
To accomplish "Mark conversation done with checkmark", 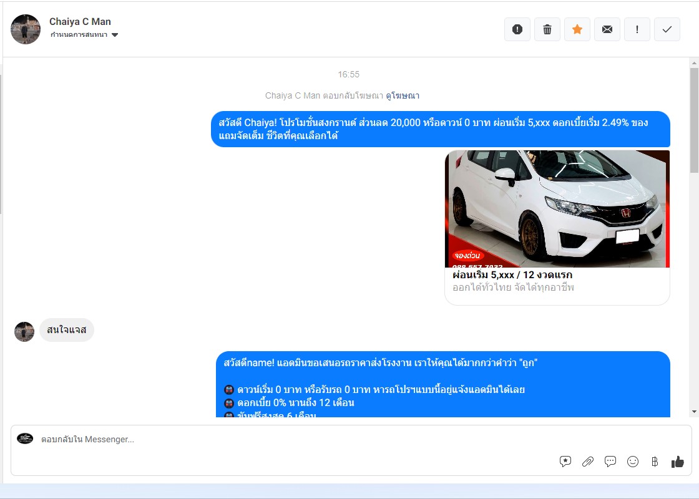I will coord(667,29).
